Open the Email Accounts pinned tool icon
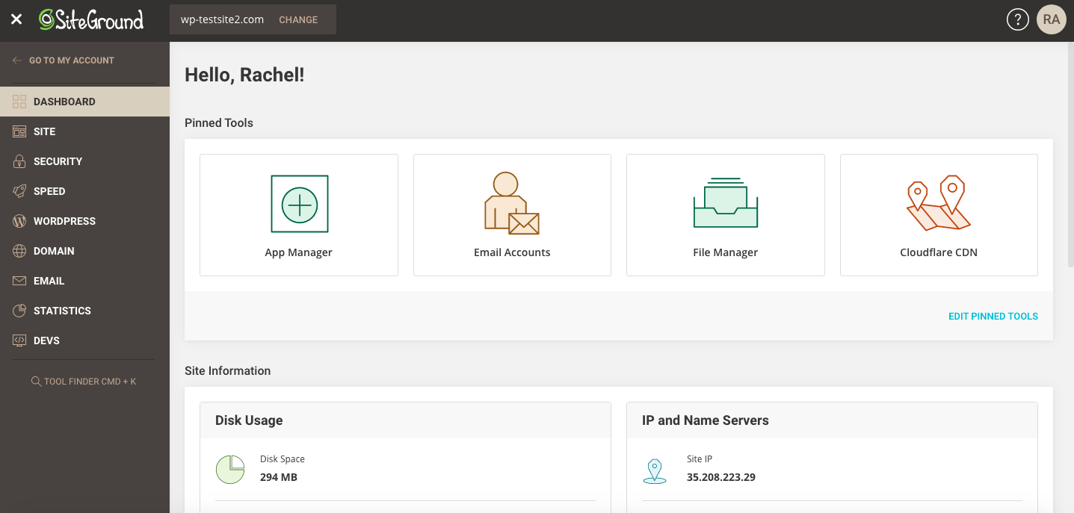The image size is (1074, 513). [512, 204]
